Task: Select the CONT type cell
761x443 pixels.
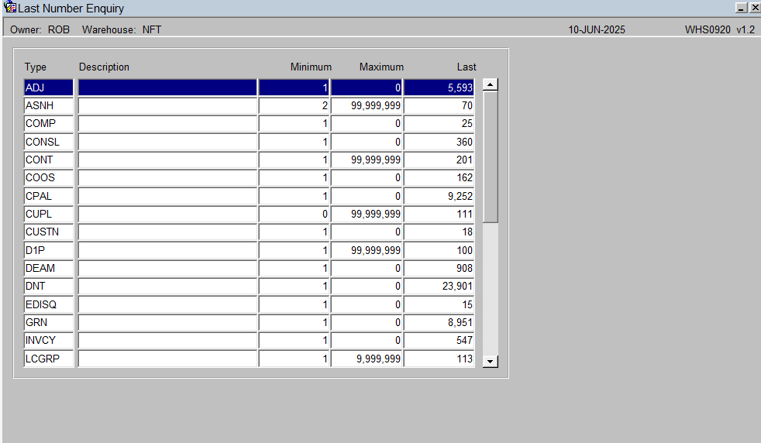Action: coord(49,160)
